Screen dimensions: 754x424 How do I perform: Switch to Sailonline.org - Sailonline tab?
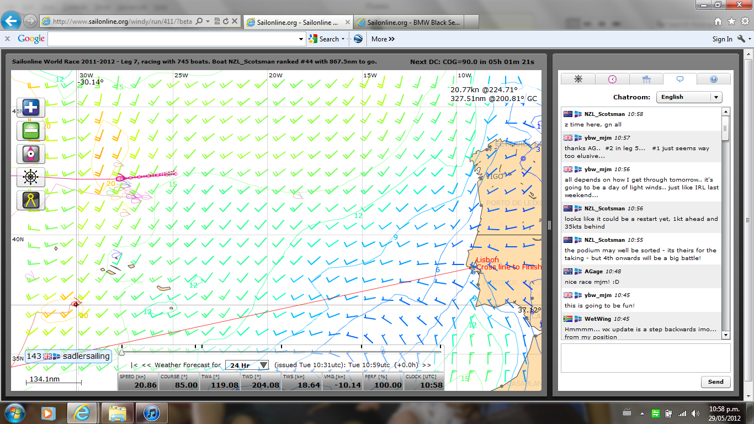pyautogui.click(x=297, y=22)
